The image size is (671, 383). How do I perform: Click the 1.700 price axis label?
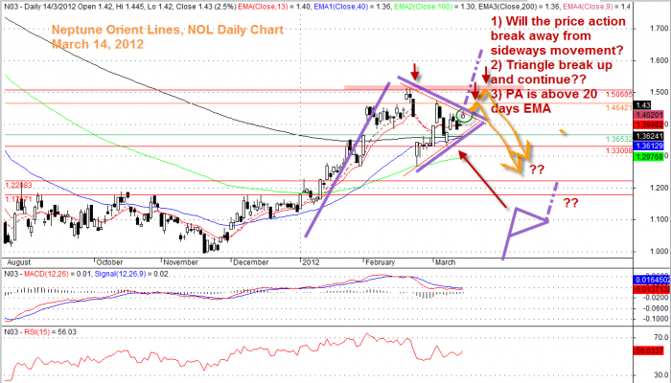tap(659, 29)
